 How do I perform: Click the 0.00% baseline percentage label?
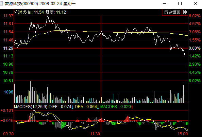pos(195,48)
